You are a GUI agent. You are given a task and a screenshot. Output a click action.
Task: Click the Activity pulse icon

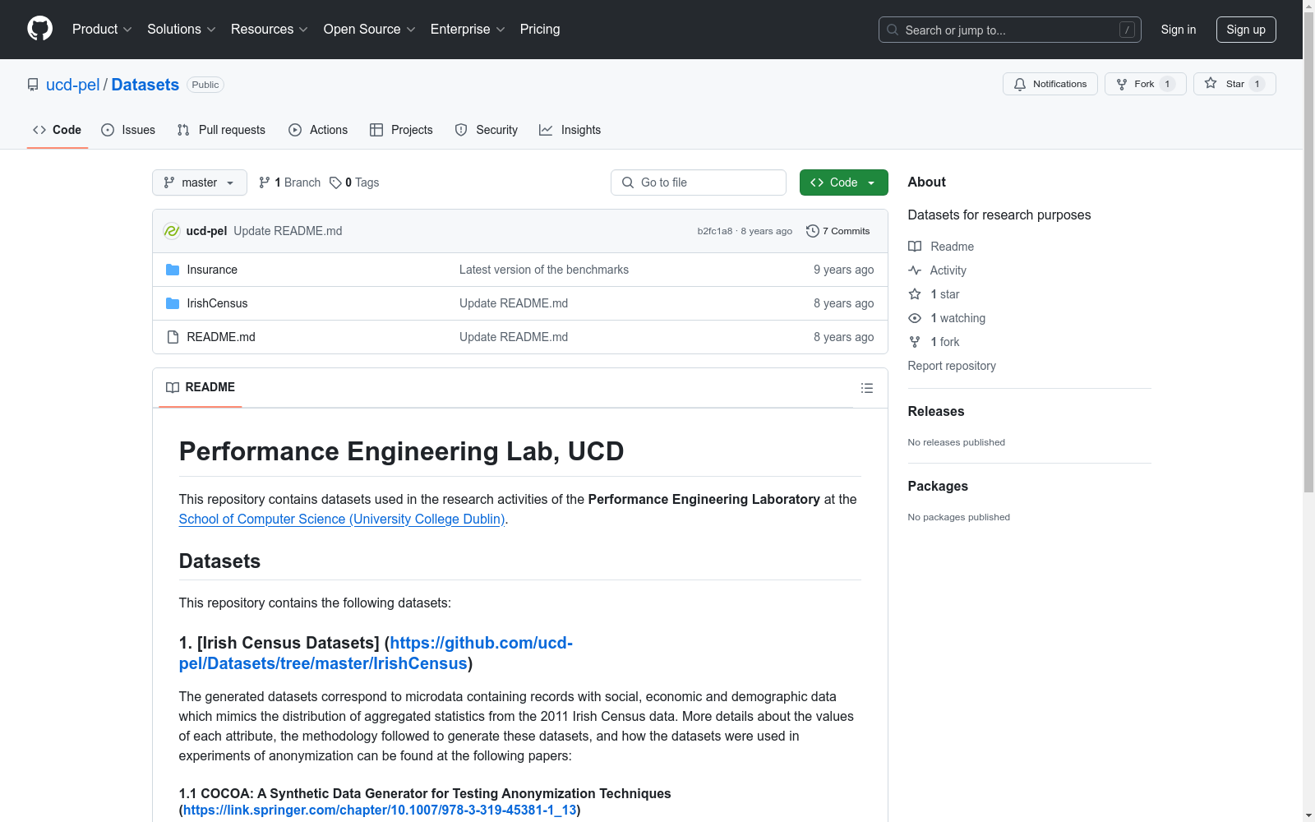click(x=915, y=270)
